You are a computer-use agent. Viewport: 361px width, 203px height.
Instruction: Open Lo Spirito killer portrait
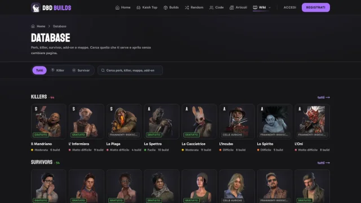tap(275, 121)
